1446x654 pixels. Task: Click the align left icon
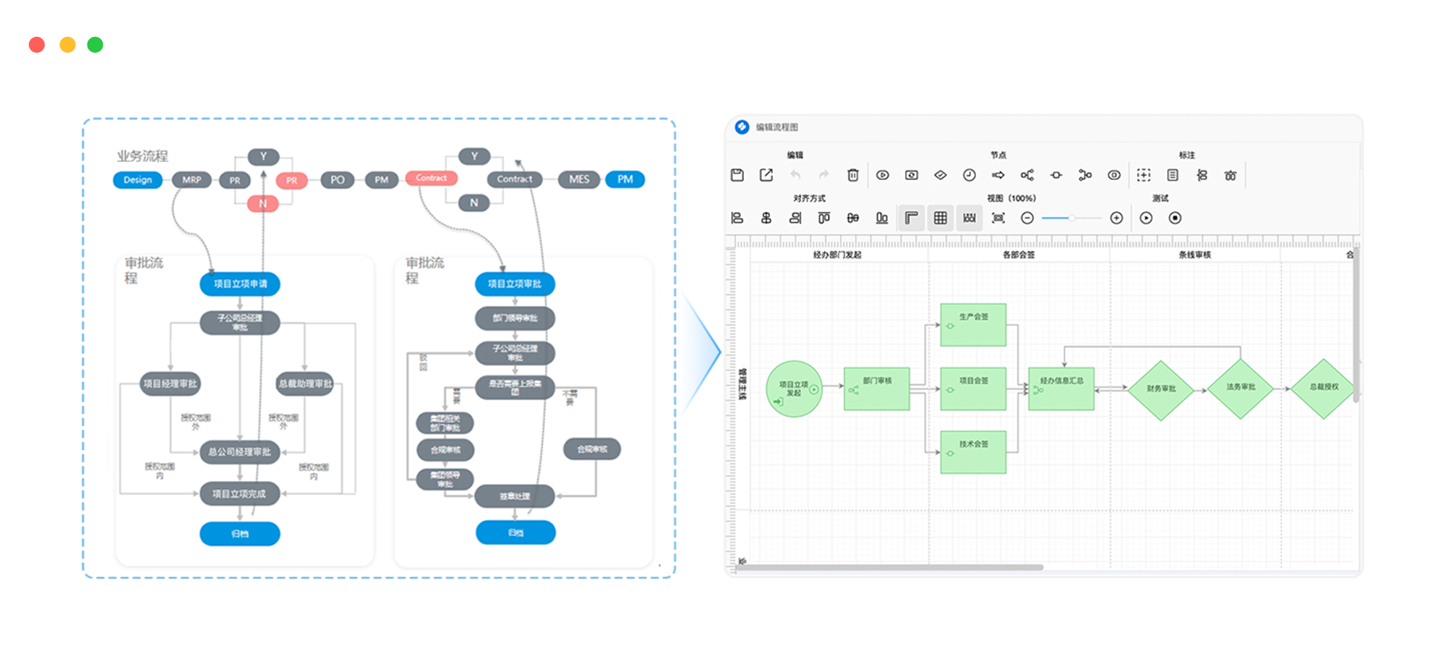coord(737,218)
